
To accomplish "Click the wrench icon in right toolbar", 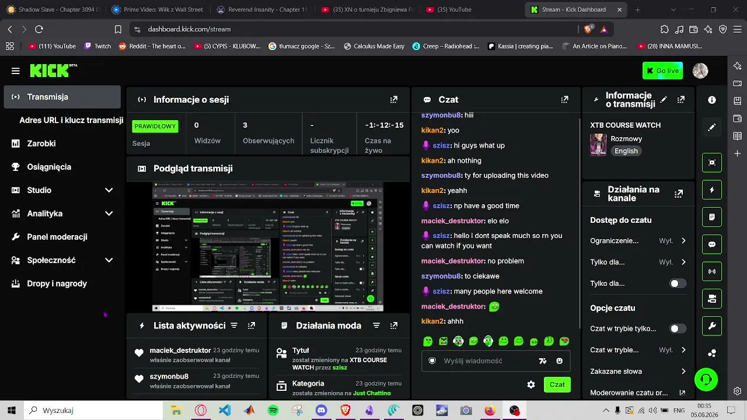I will tap(712, 326).
